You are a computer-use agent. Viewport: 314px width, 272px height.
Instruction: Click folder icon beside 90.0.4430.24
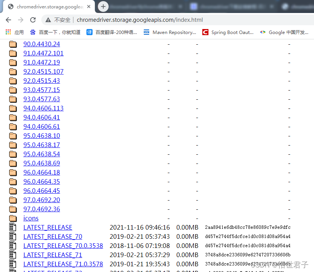coord(13,44)
